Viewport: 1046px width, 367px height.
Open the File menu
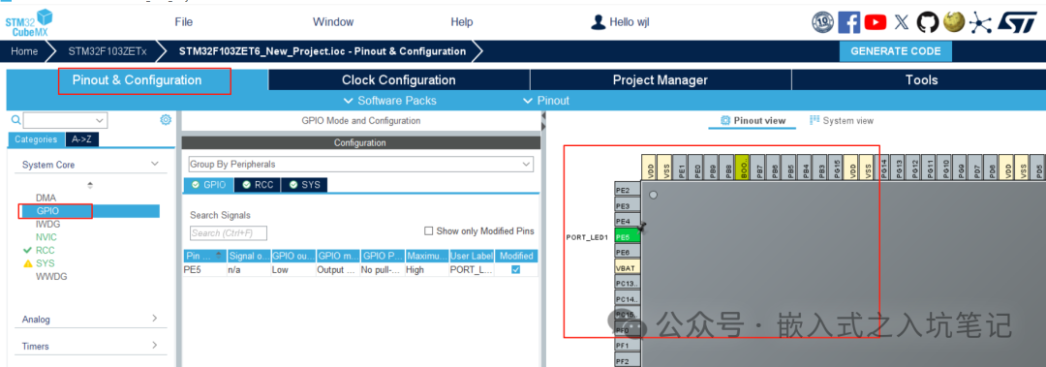coord(183,22)
